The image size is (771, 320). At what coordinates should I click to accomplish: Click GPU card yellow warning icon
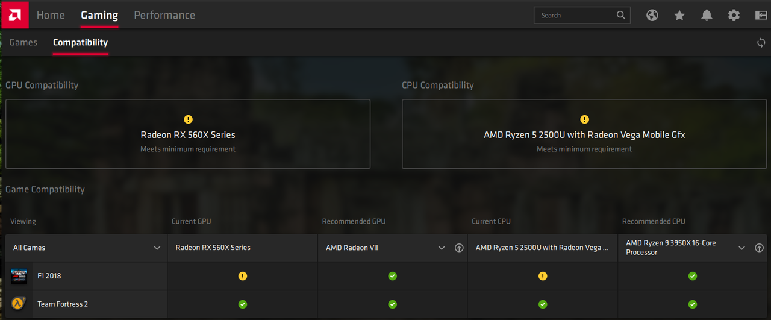pos(188,119)
